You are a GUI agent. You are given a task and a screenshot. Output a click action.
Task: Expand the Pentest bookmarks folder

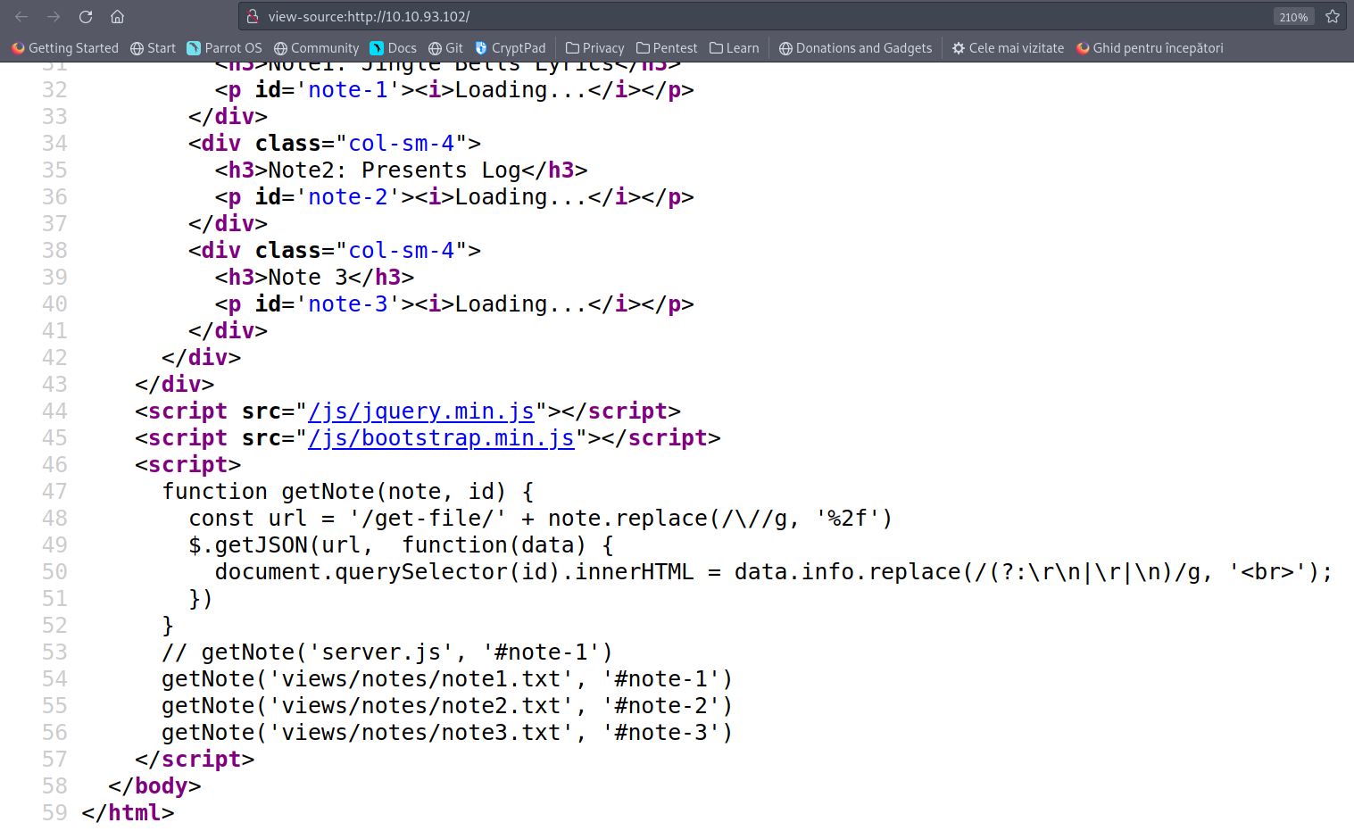(x=667, y=48)
